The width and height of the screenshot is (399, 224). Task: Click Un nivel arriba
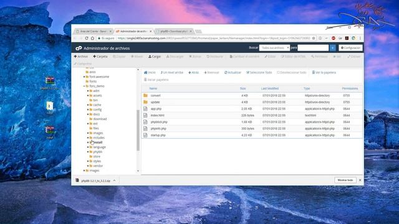click(x=172, y=72)
